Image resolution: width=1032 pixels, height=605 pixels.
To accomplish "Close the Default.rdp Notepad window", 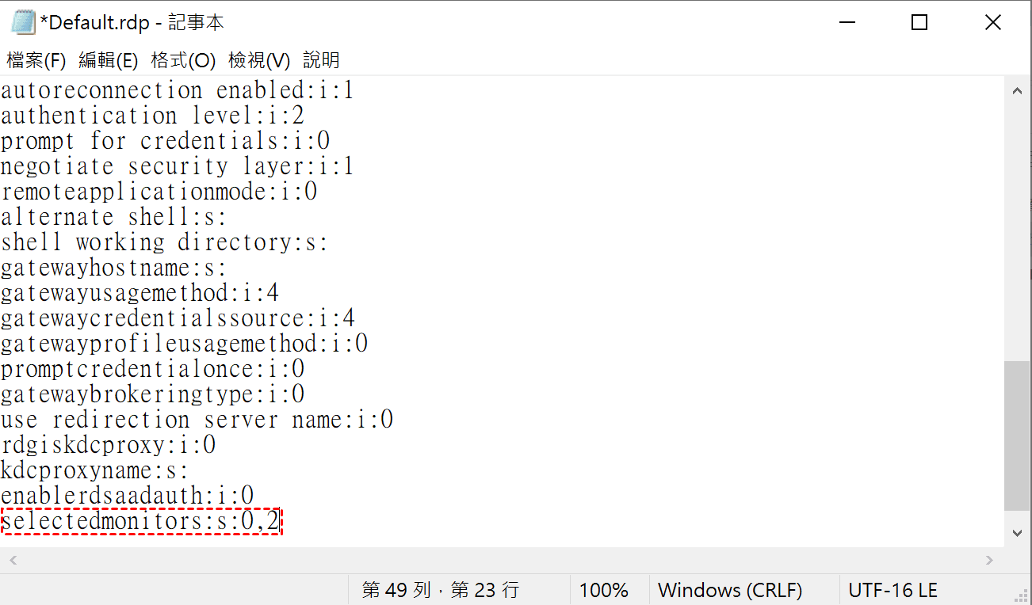I will click(993, 23).
